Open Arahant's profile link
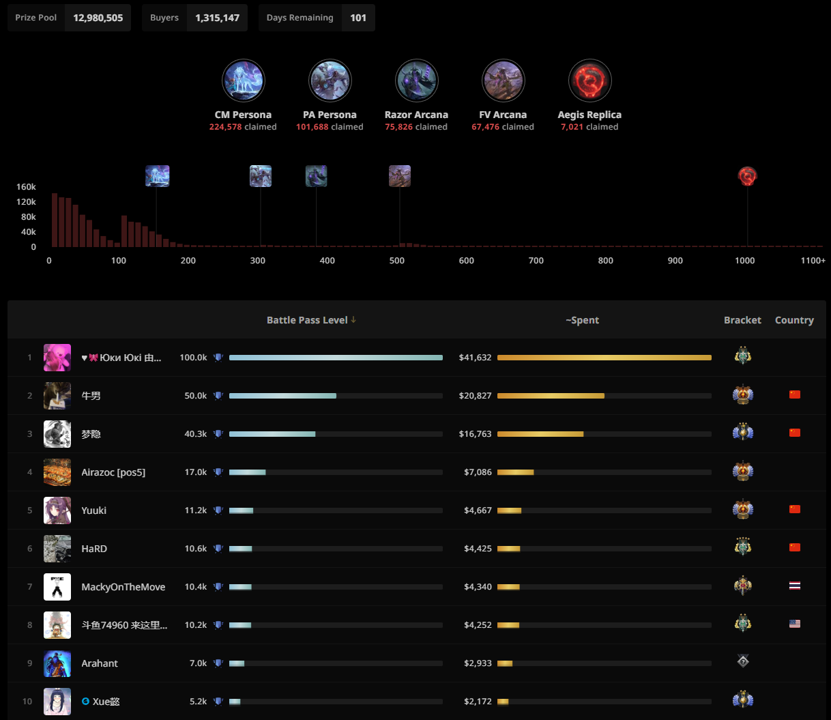 100,663
